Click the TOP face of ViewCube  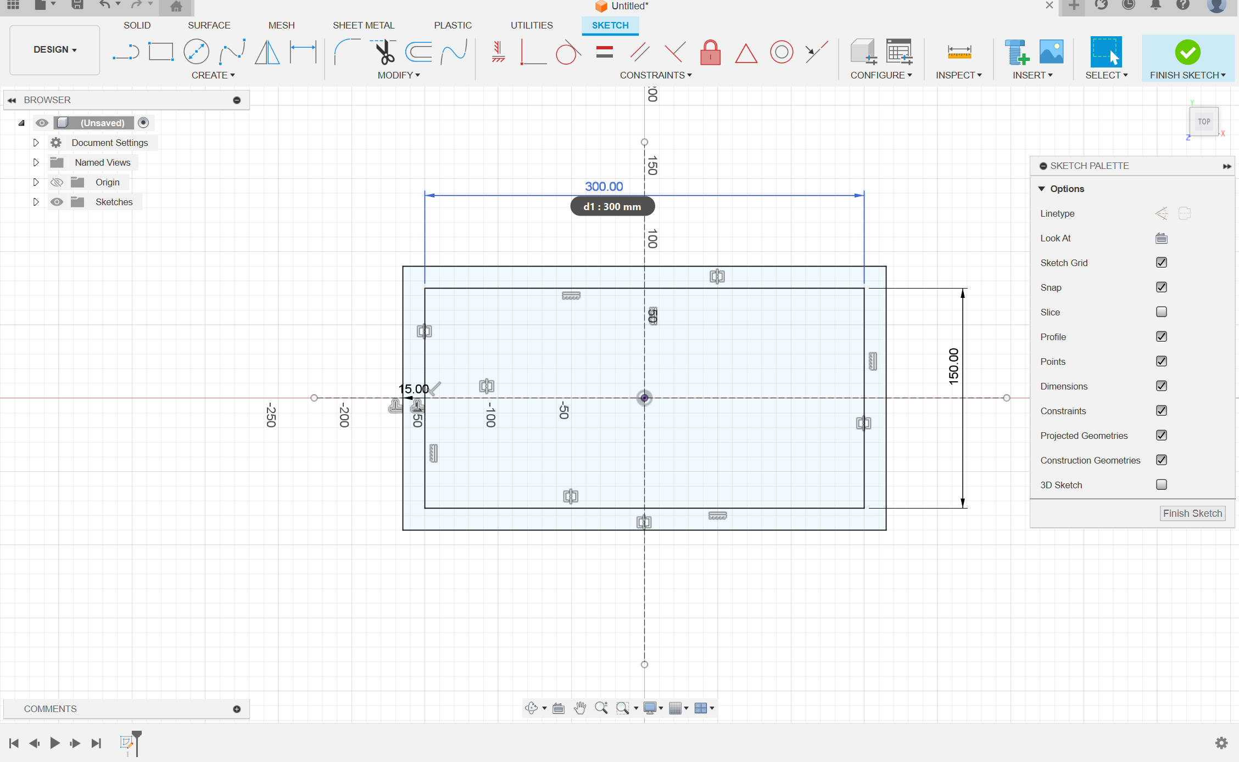pos(1204,122)
